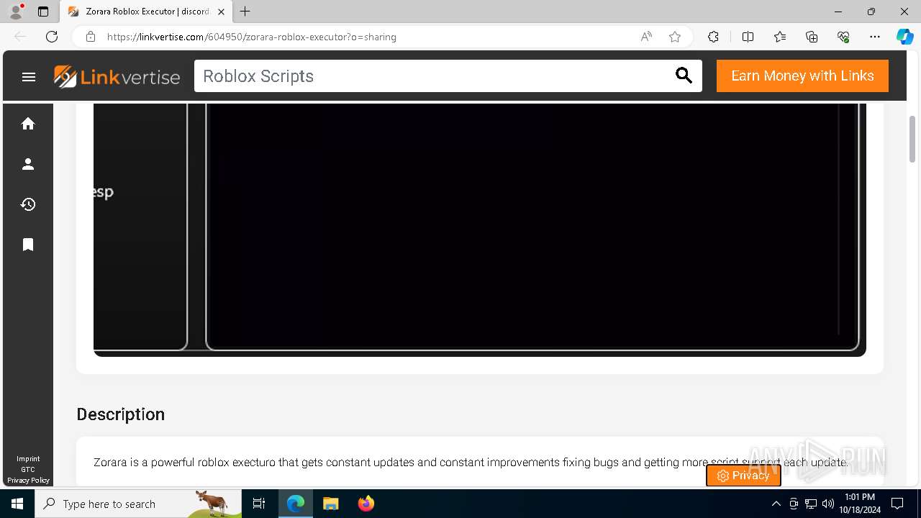The image size is (921, 518).
Task: Open the favorites list icon
Action: point(780,37)
